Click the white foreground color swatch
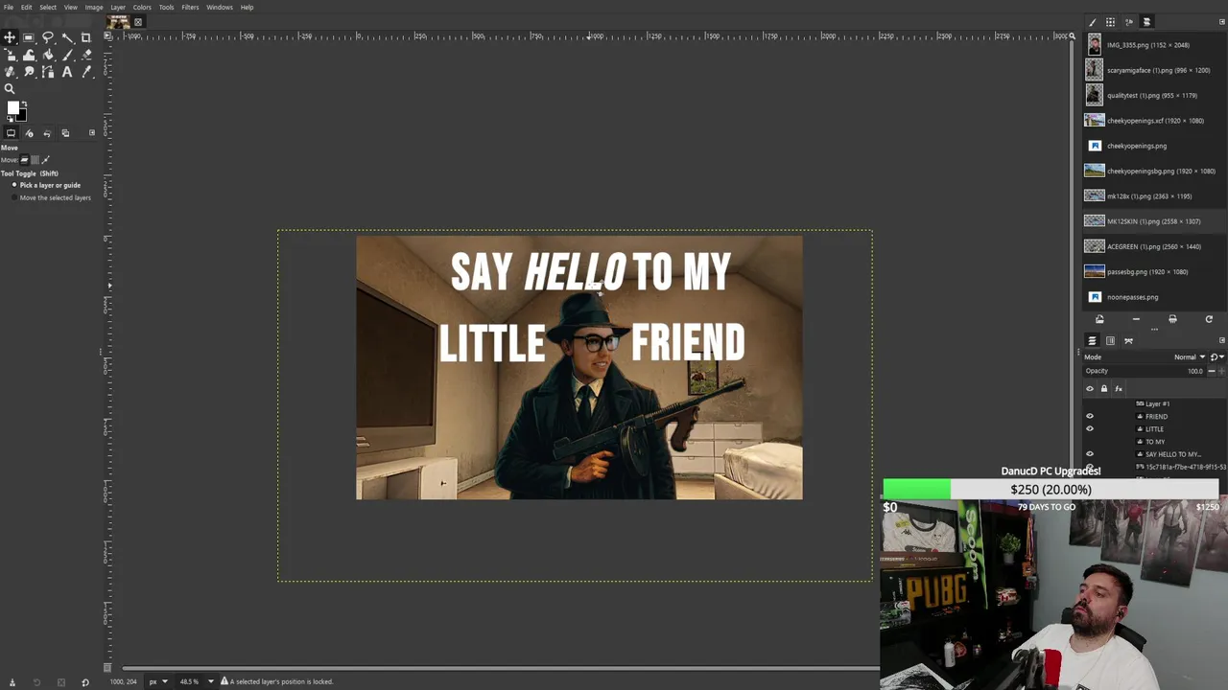1228x690 pixels. [x=12, y=107]
